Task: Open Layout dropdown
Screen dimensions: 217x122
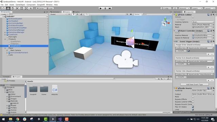Action: 210,8
